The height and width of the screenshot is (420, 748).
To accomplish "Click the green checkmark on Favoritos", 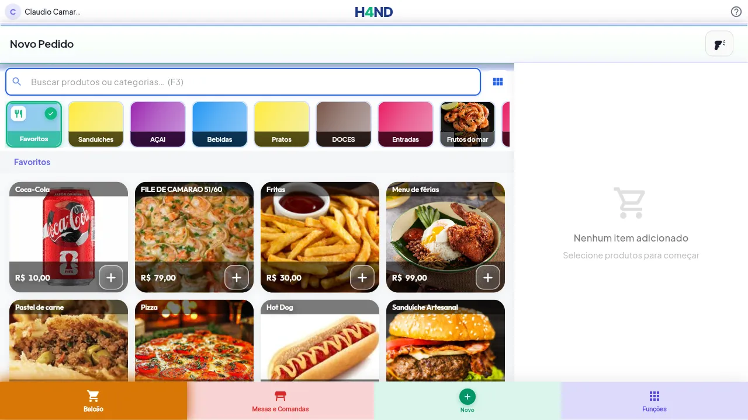I will (x=51, y=113).
